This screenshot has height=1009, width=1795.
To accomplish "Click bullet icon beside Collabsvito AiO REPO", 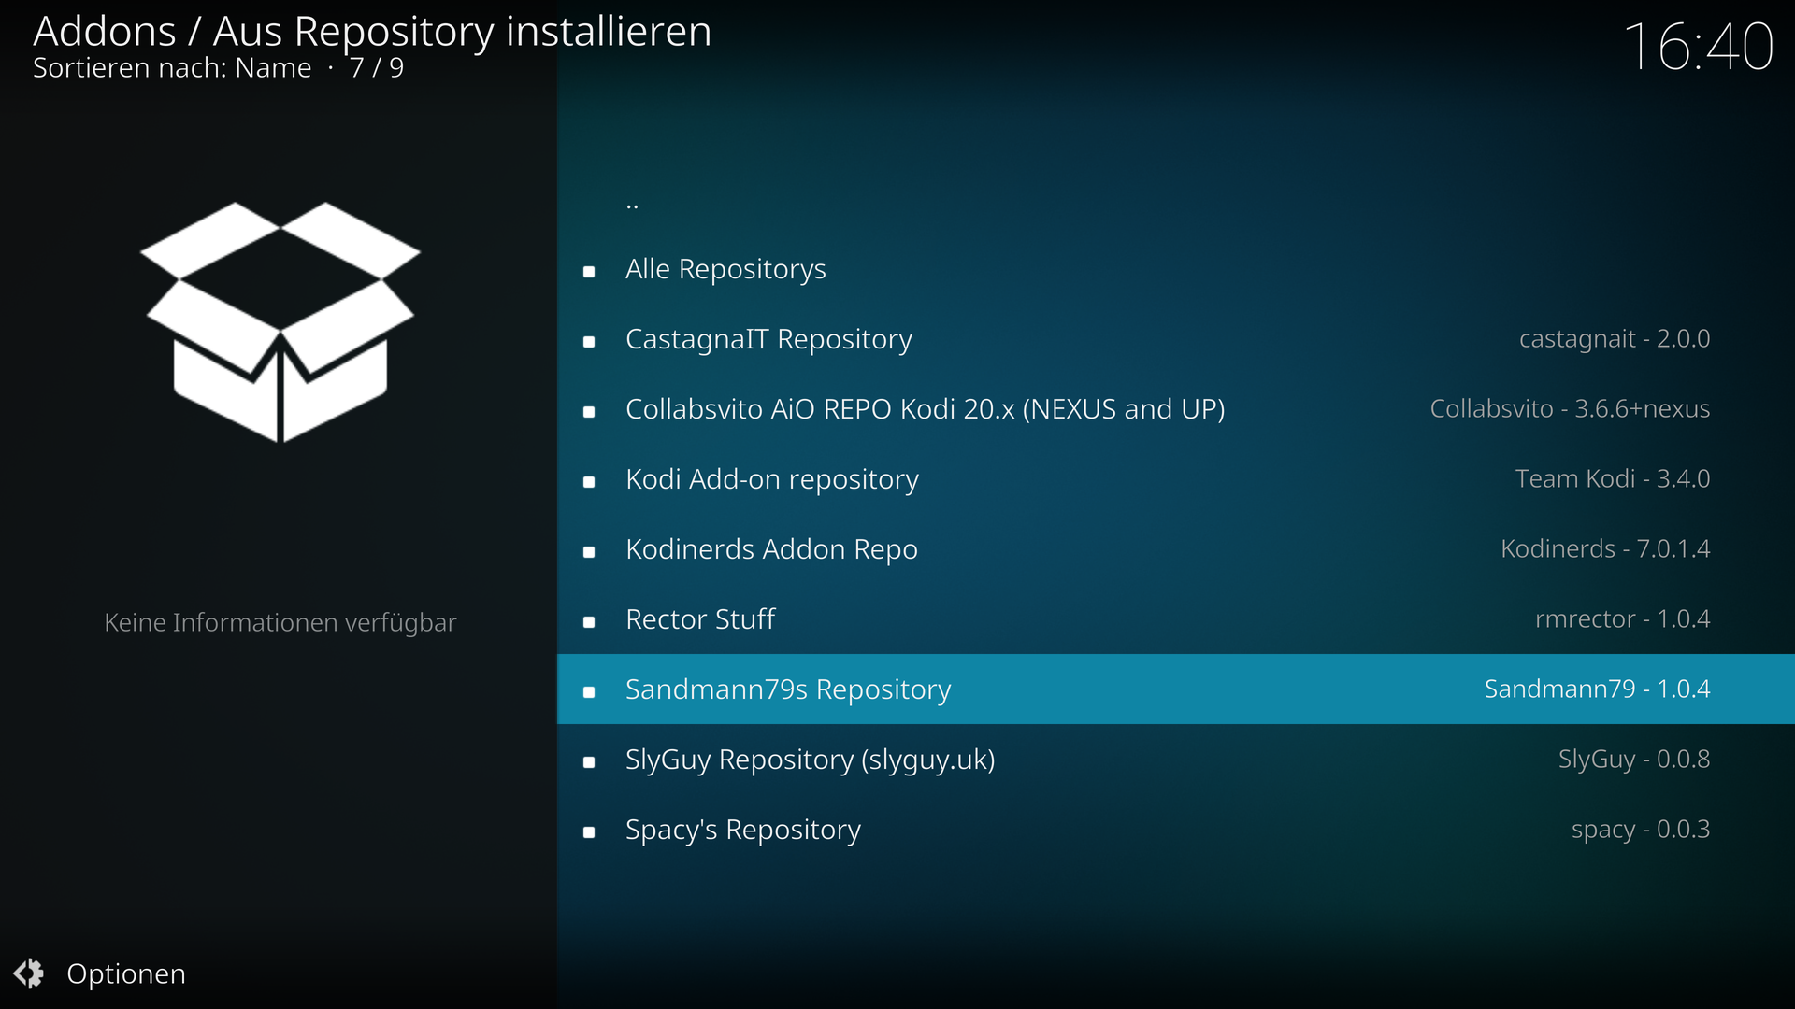I will [589, 412].
